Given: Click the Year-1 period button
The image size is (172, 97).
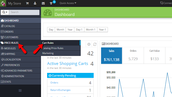Looking at the screenshot, I should 102,30.
